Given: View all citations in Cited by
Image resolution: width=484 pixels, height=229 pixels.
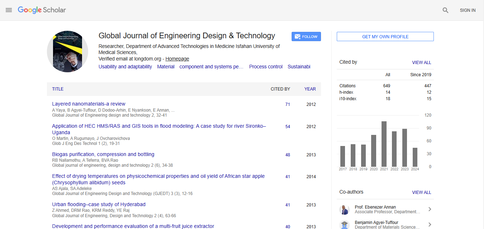Looking at the screenshot, I should coord(421,62).
